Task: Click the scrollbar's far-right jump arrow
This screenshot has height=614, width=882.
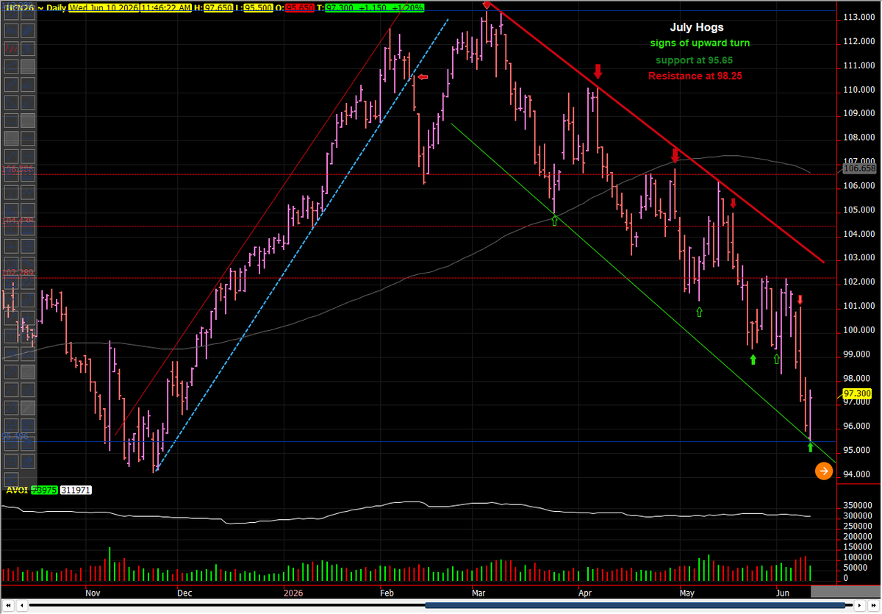Action: pyautogui.click(x=873, y=605)
